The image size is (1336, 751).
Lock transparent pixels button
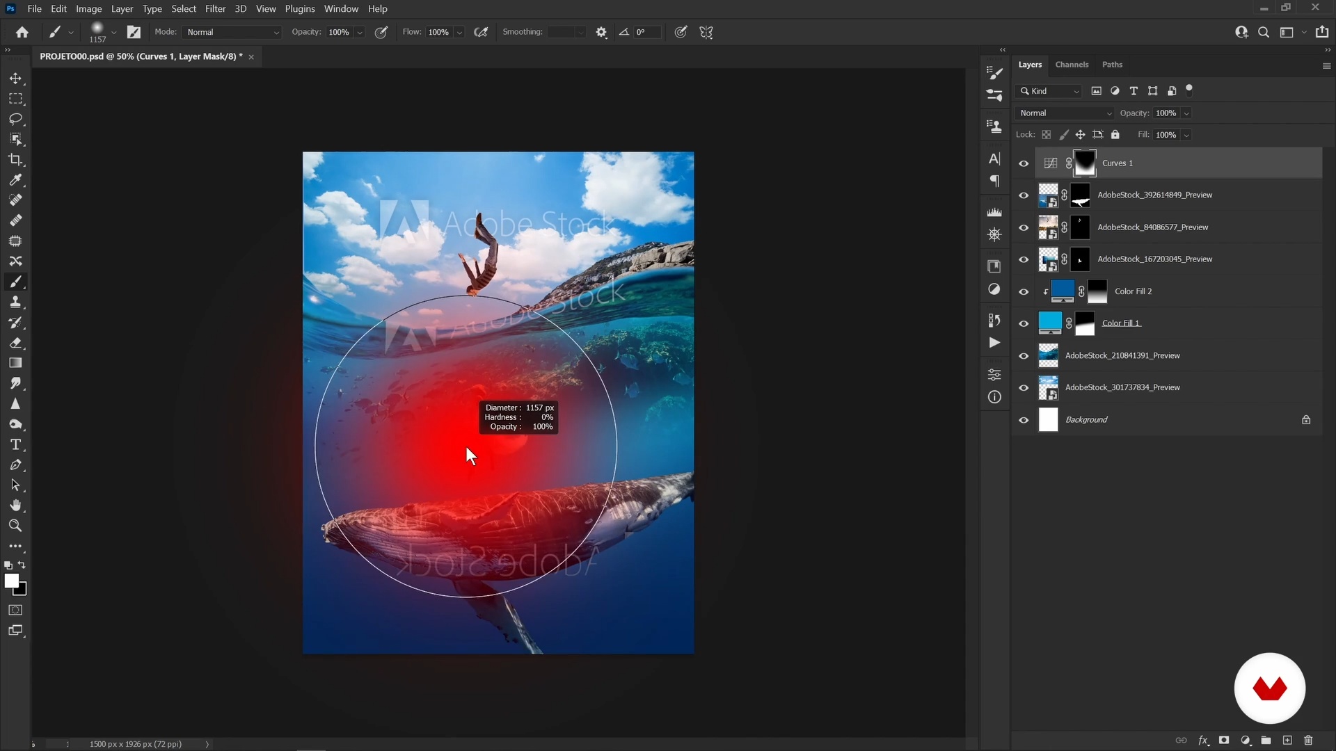tap(1046, 135)
